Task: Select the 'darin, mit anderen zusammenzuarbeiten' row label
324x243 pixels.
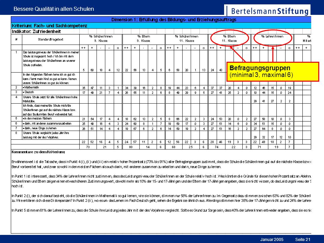Action: (x=47, y=124)
